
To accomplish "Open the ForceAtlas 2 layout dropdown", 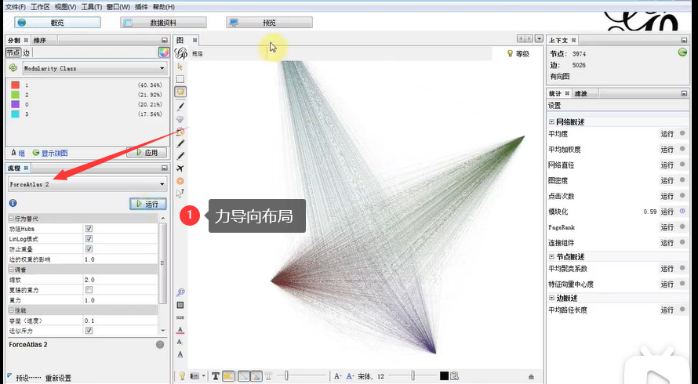I will [x=87, y=184].
